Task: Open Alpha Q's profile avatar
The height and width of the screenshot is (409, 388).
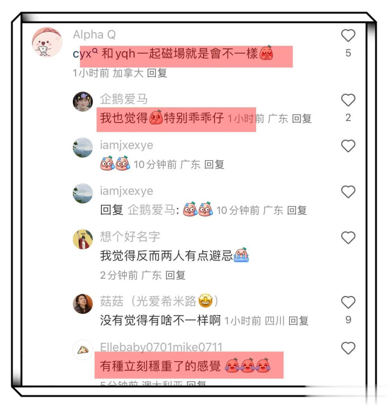Action: 47,42
